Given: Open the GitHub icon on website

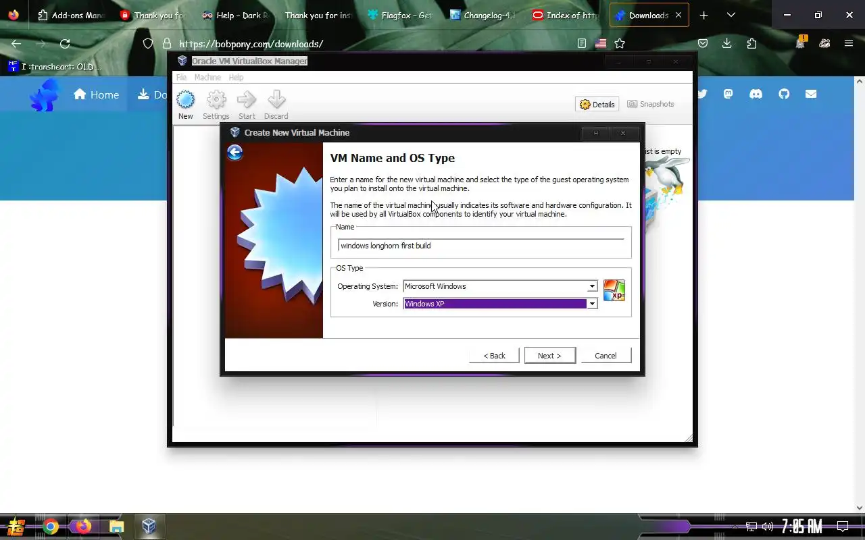Looking at the screenshot, I should (784, 94).
